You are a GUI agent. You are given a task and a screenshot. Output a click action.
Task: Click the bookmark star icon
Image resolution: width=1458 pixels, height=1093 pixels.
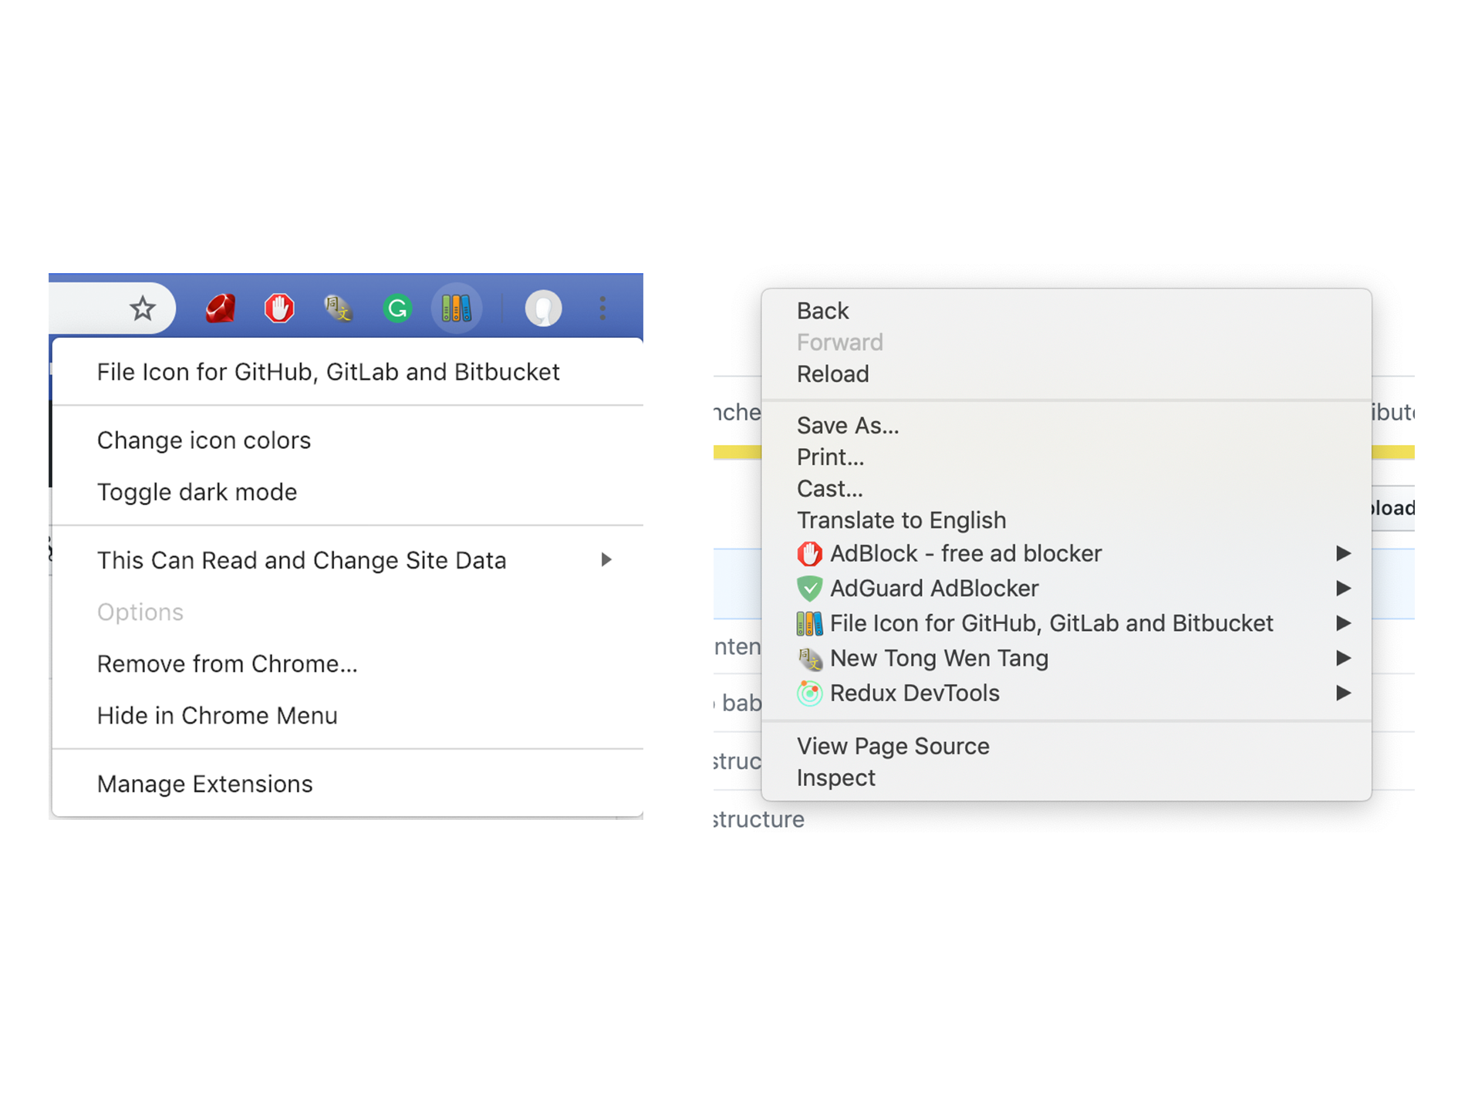pyautogui.click(x=143, y=309)
